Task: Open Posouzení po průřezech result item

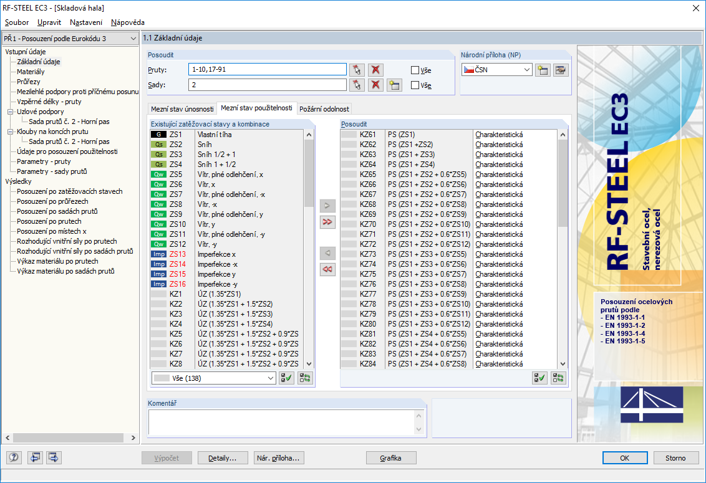Action: tap(52, 201)
